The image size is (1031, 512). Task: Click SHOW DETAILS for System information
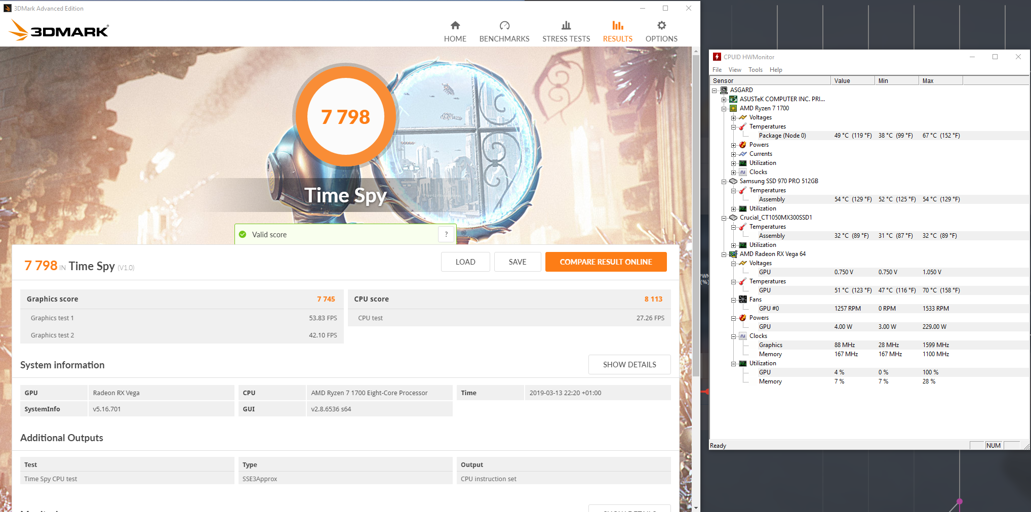629,364
